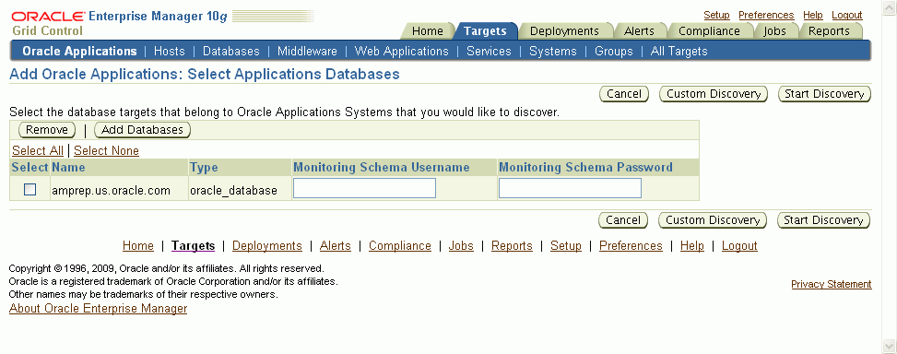This screenshot has height=354, width=897.
Task: Click the footer Help link
Action: pos(692,245)
